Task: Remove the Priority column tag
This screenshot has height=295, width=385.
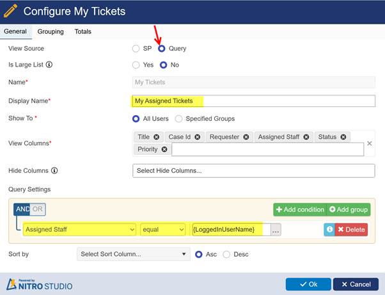Action: (164, 149)
